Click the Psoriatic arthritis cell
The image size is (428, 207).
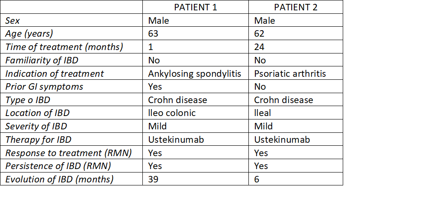(x=290, y=74)
